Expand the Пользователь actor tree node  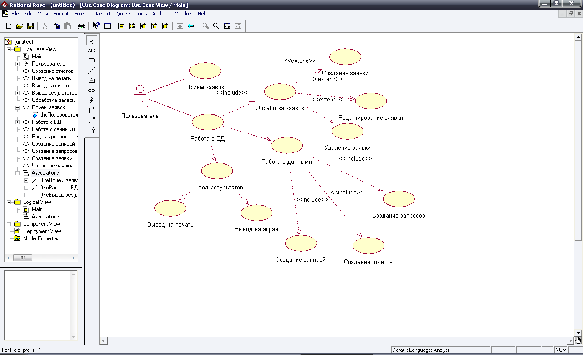click(x=18, y=64)
